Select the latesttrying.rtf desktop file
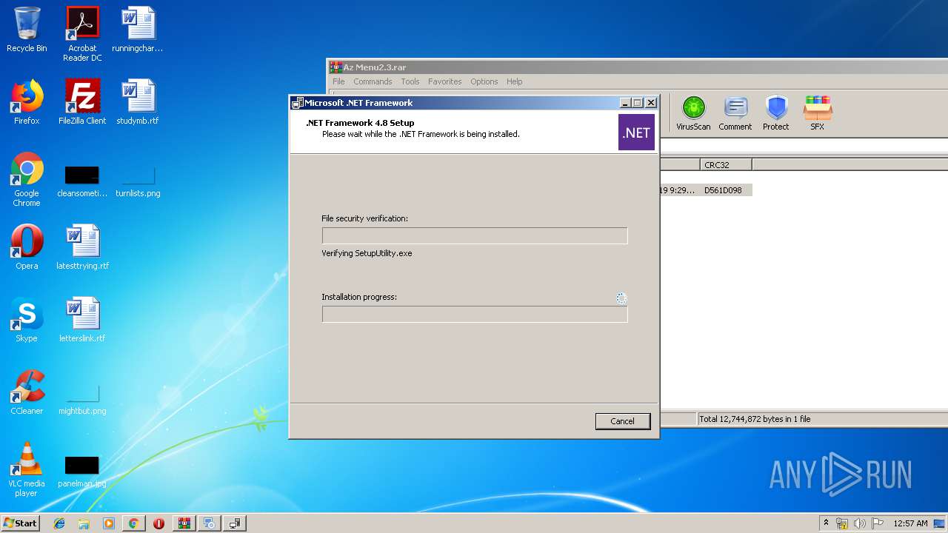948x533 pixels. [82, 247]
